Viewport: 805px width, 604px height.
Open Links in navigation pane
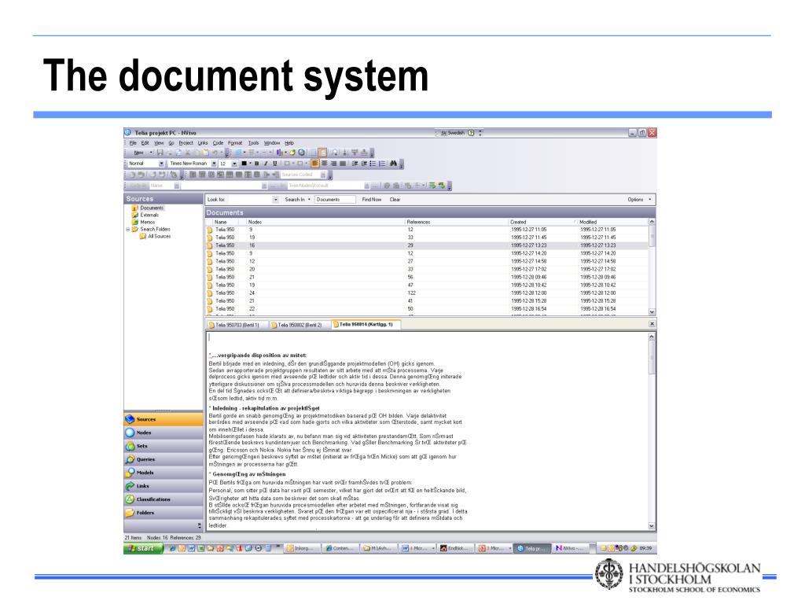click(164, 486)
